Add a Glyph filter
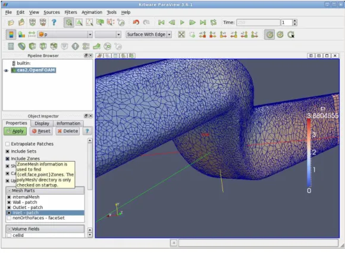345x253 pixels. (76, 46)
